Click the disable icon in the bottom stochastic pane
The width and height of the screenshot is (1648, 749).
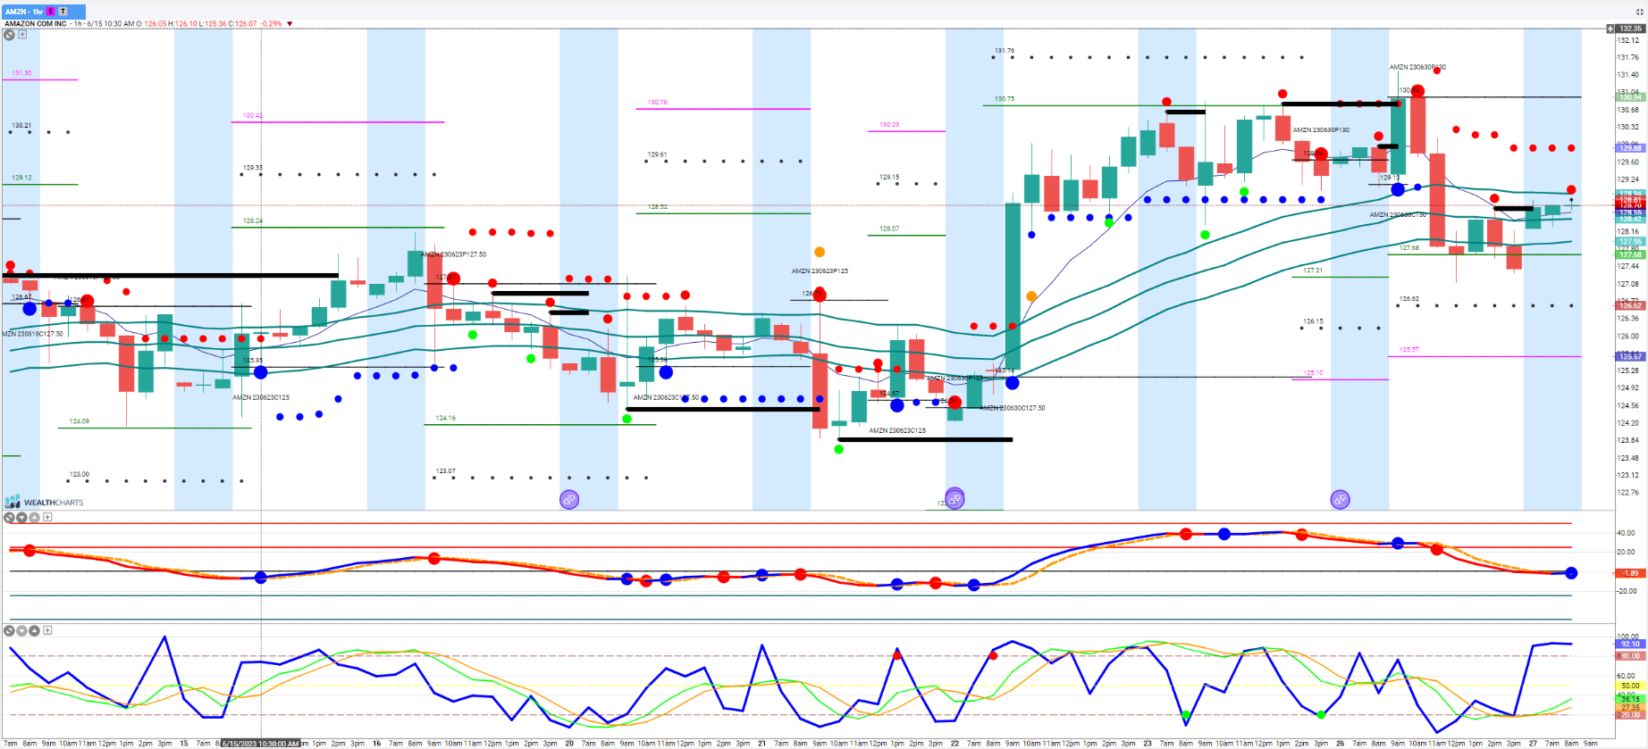[x=9, y=631]
